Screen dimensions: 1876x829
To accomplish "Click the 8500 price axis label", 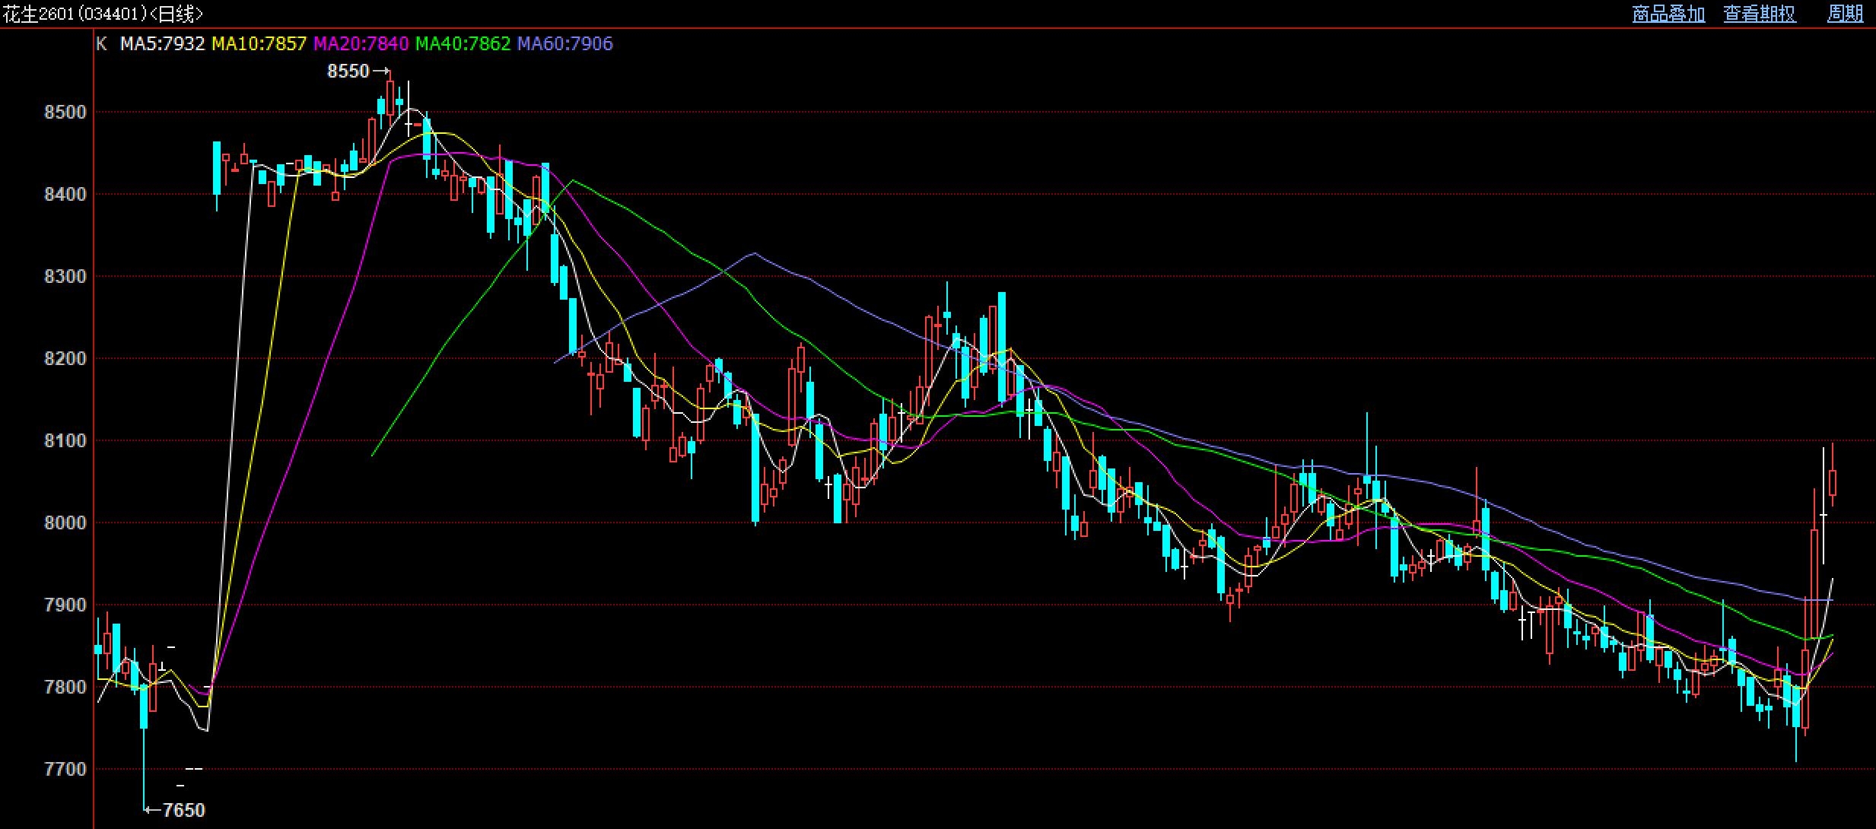I will pos(65,113).
